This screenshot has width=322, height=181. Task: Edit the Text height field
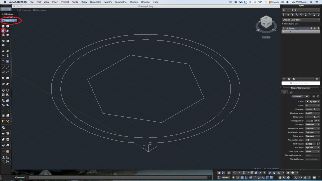coord(311,144)
